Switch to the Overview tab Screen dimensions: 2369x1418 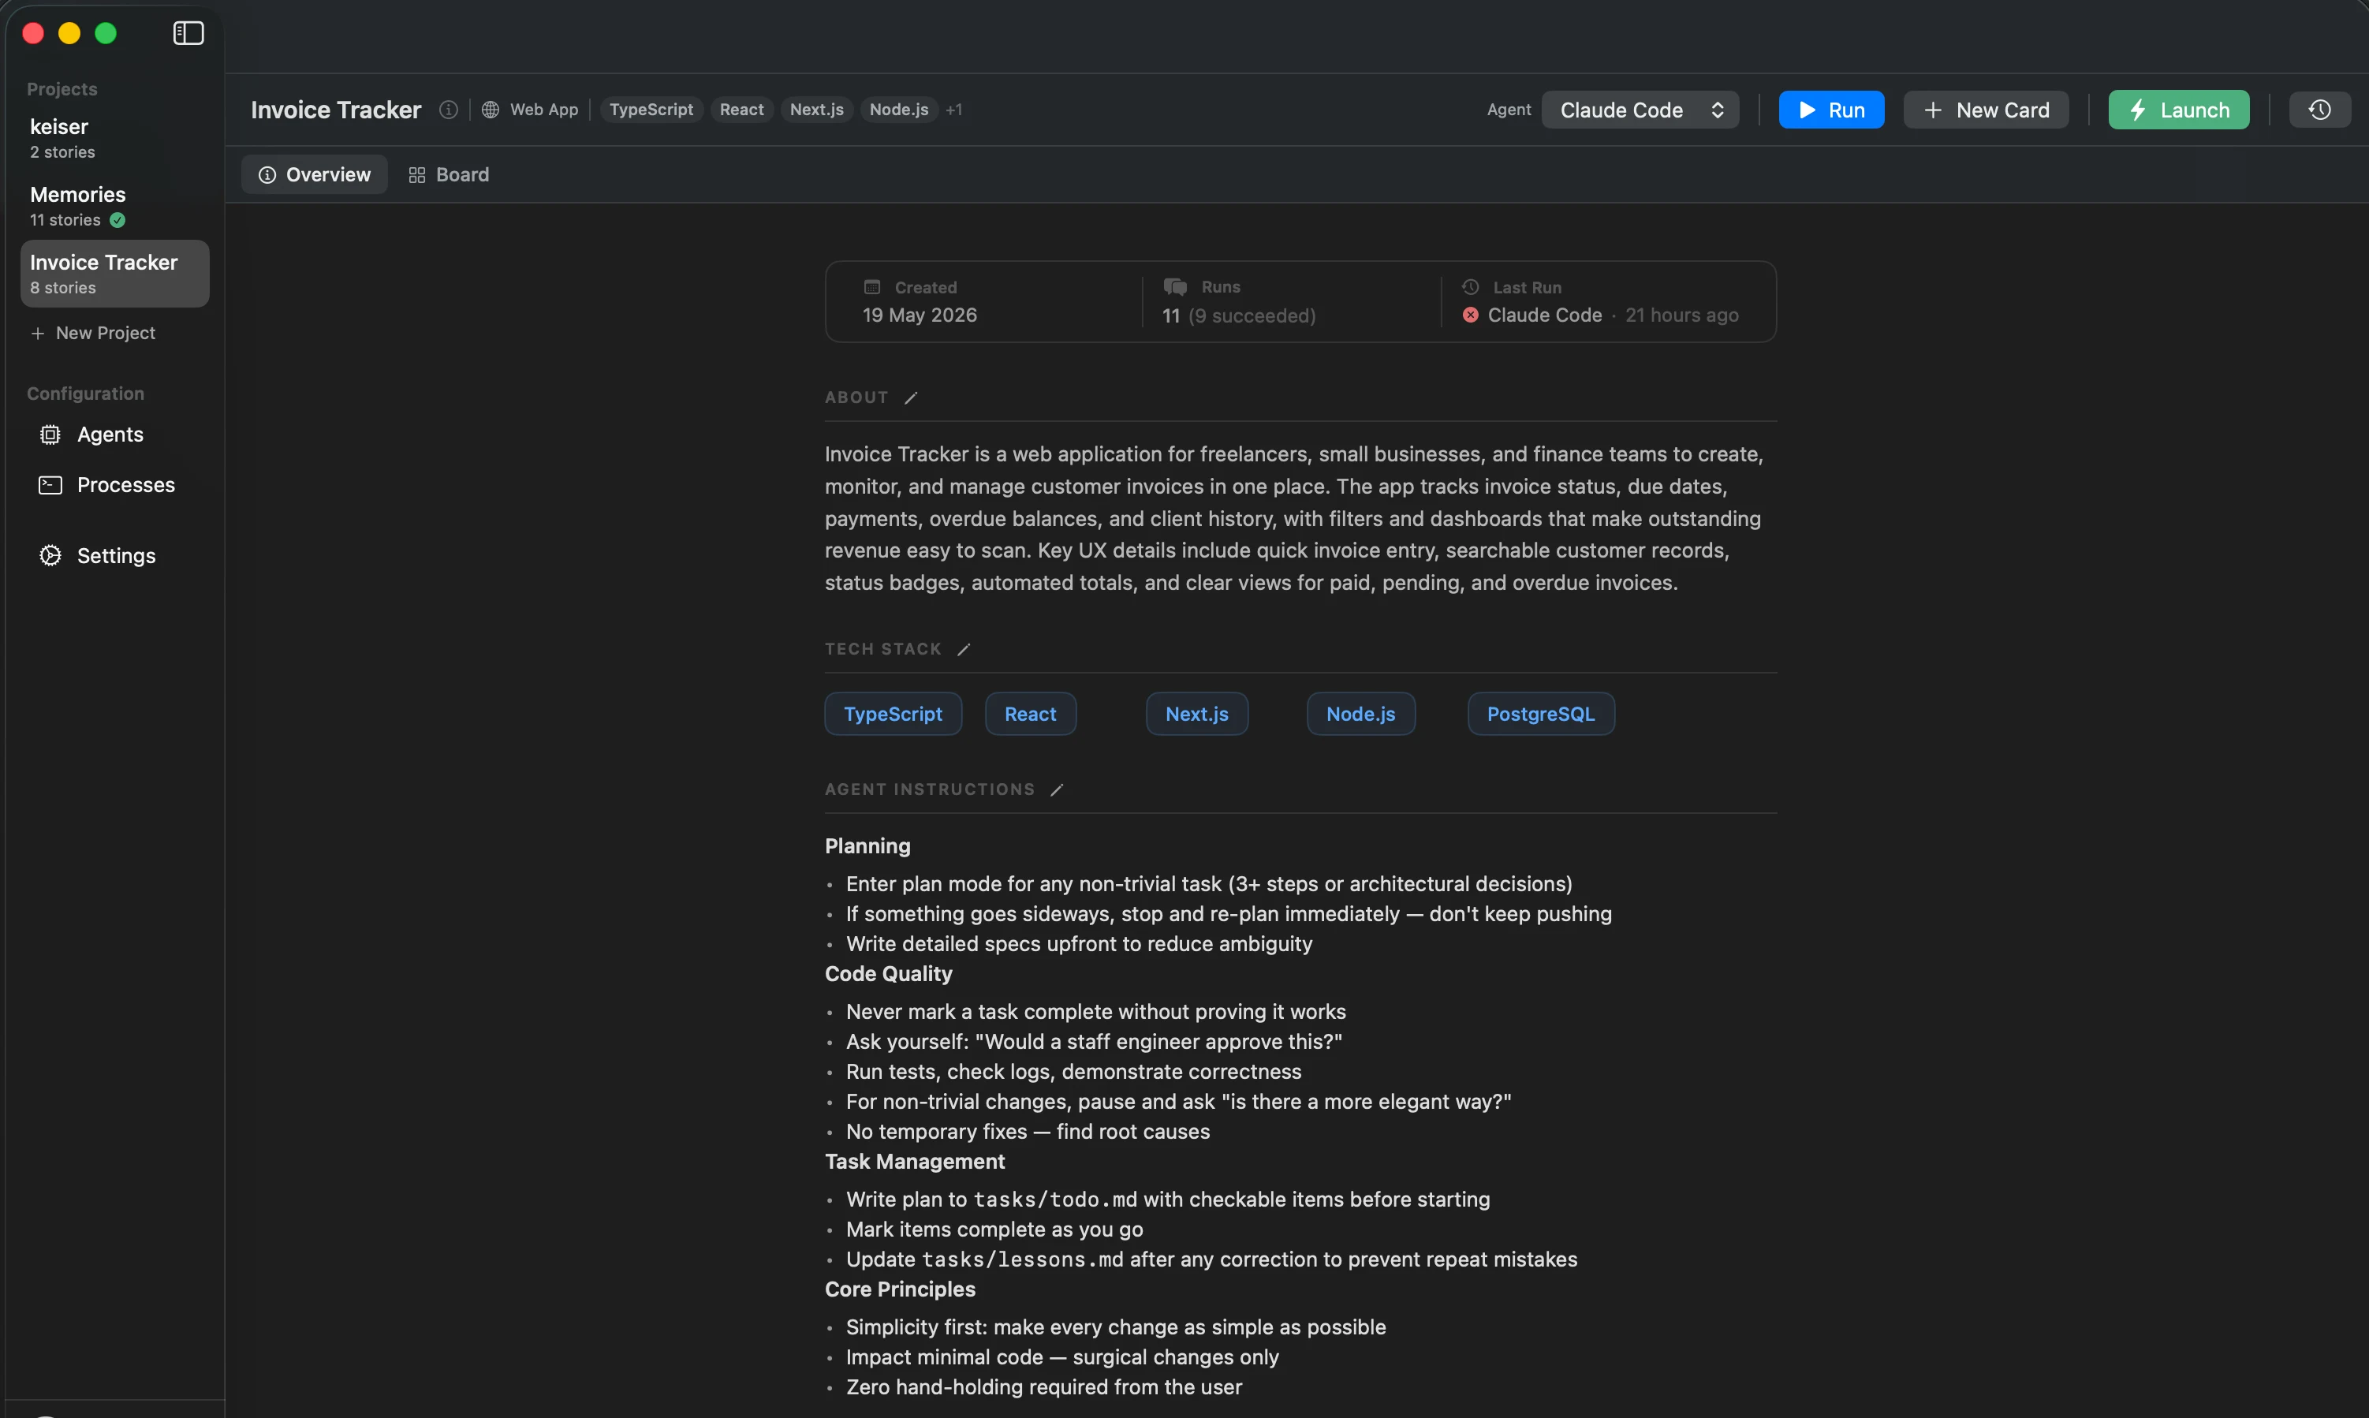point(315,175)
